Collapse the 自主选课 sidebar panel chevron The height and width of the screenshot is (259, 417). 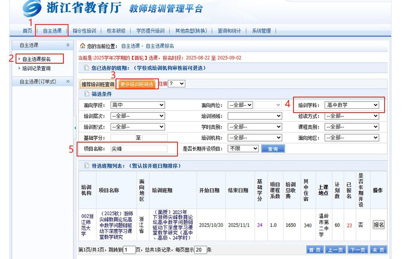pyautogui.click(x=68, y=45)
